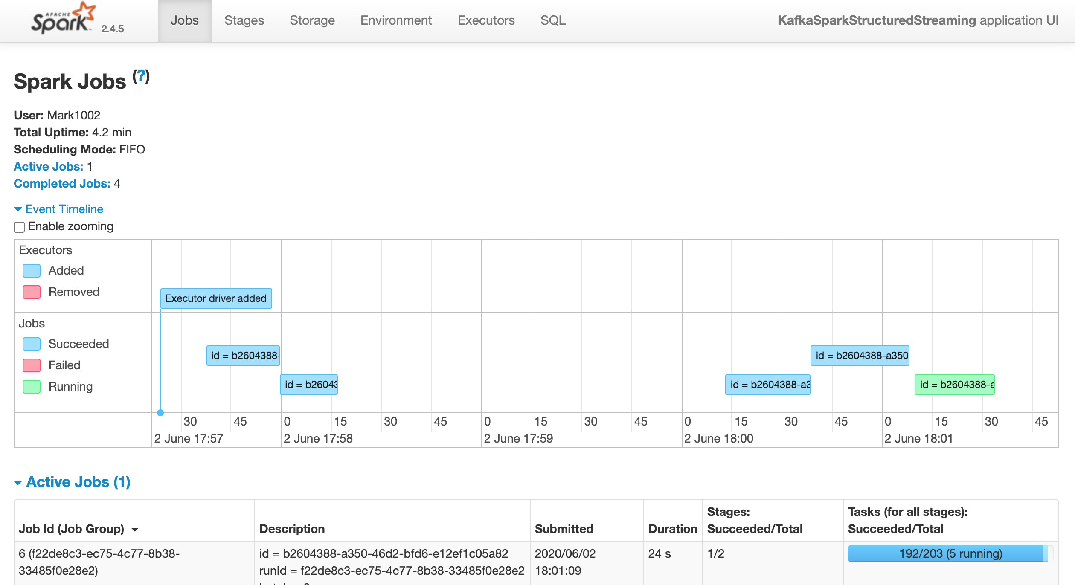Click the Jobs Succeeded legend swatch
Viewport: 1075px width, 585px height.
[x=32, y=344]
